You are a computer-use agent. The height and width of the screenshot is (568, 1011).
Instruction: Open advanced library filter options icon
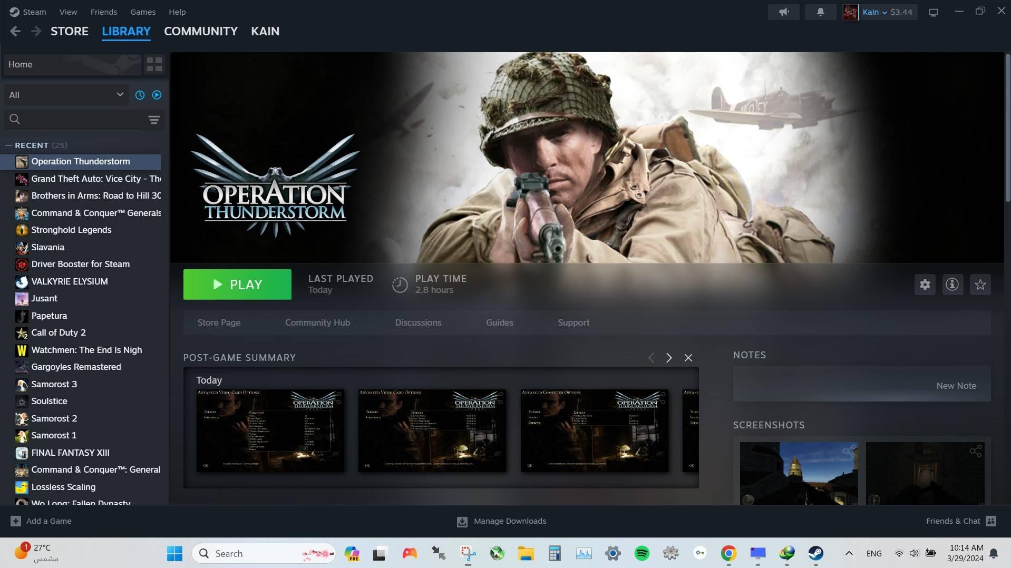coord(154,120)
